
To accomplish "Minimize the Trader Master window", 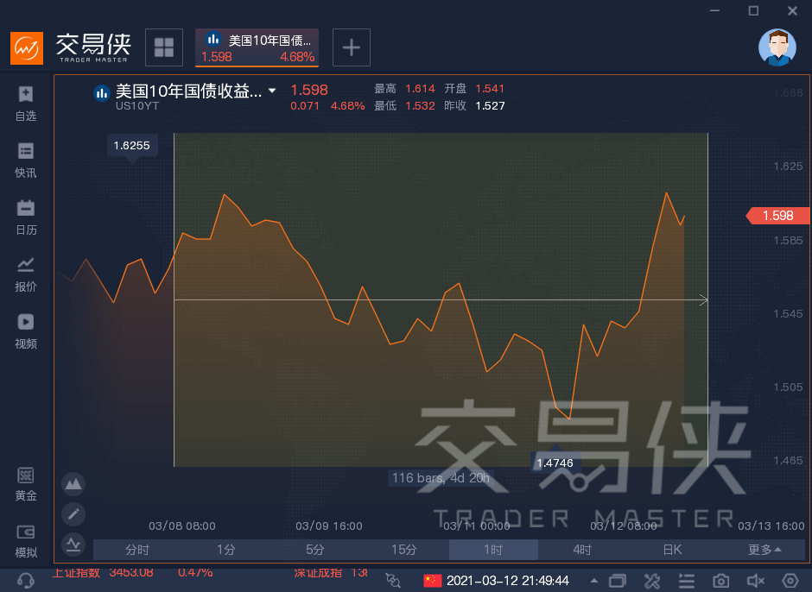I will [714, 10].
